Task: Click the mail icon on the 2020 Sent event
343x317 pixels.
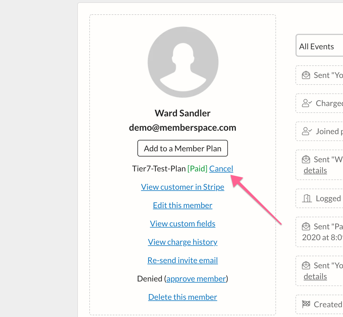Action: tap(306, 226)
